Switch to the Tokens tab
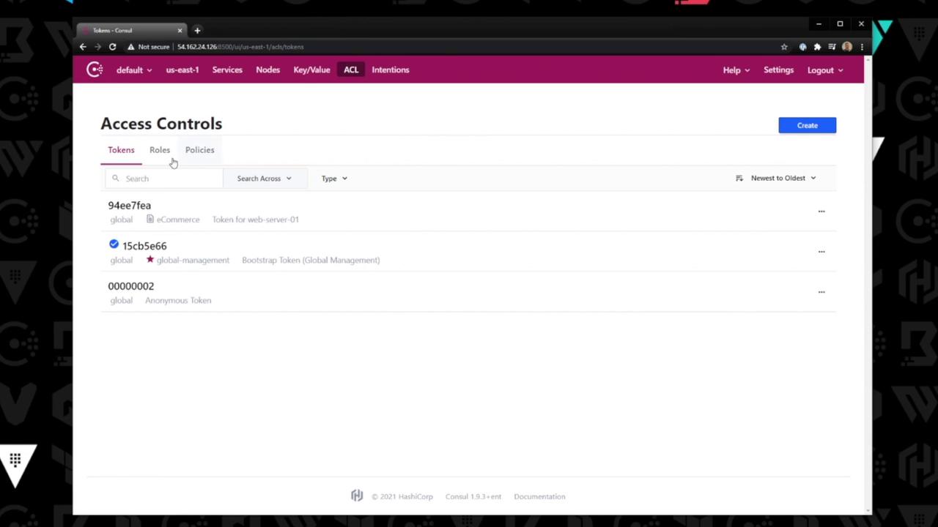 (x=121, y=150)
